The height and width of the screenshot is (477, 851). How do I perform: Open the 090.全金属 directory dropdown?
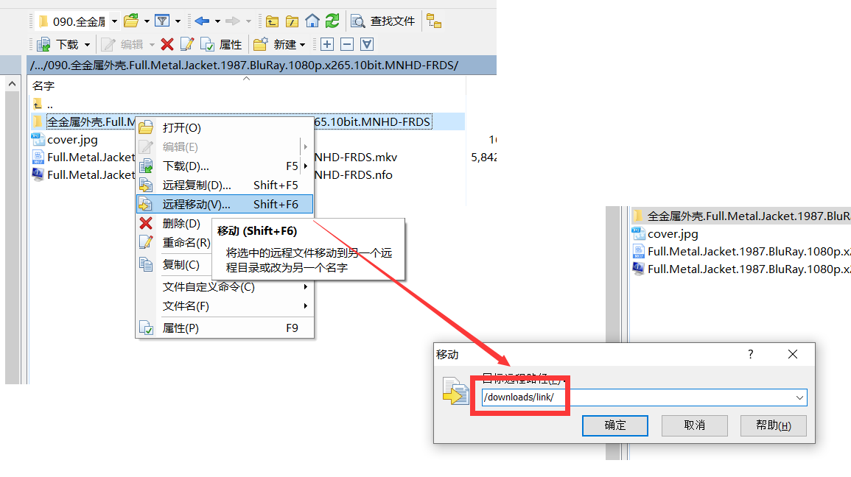[114, 21]
